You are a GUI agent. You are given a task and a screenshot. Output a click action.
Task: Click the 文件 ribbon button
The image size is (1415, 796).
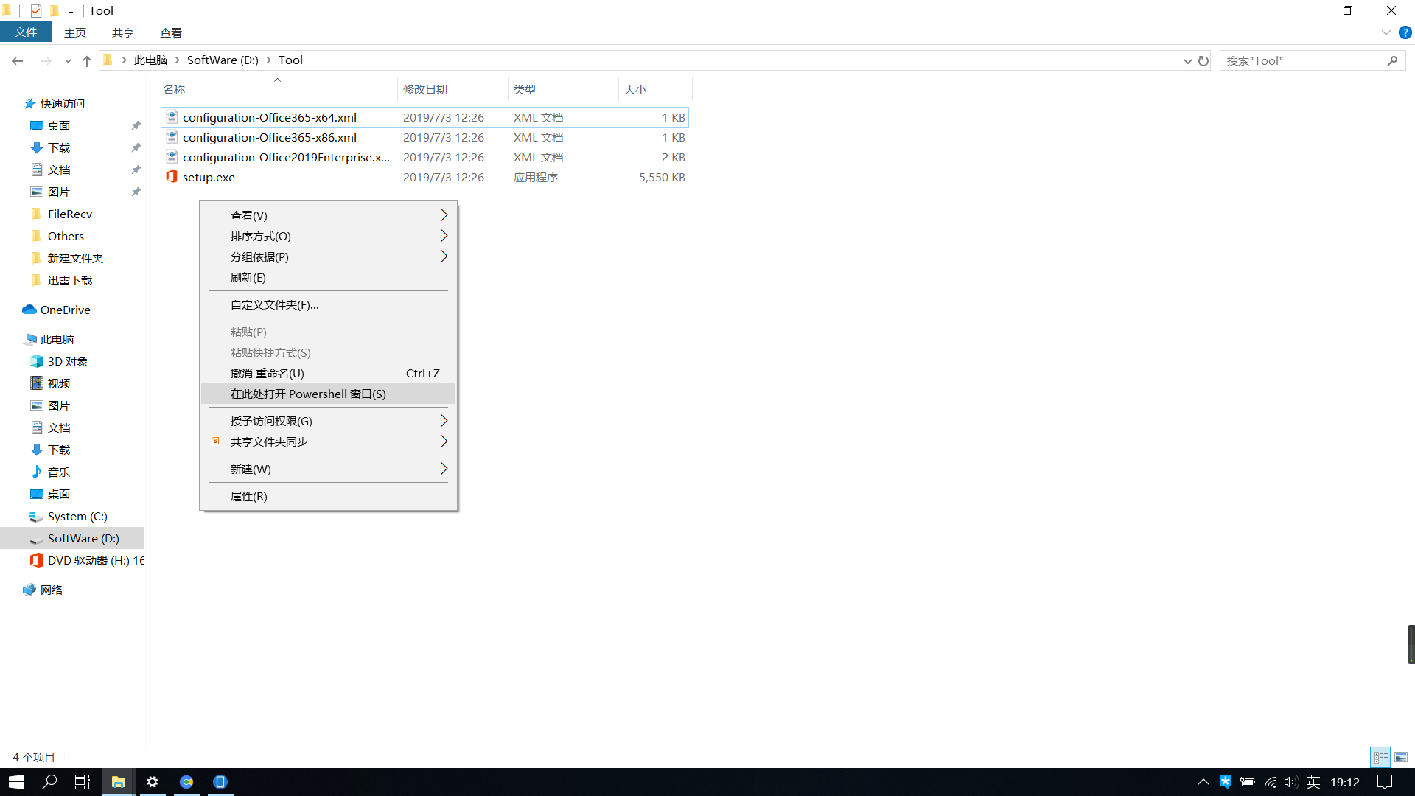coord(26,32)
